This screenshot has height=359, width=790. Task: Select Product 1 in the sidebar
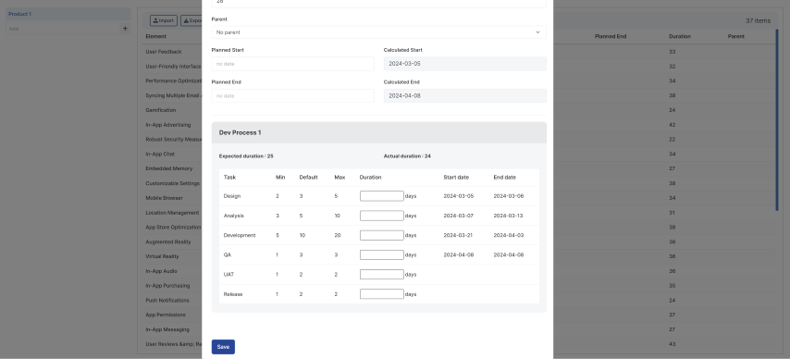pyautogui.click(x=68, y=14)
